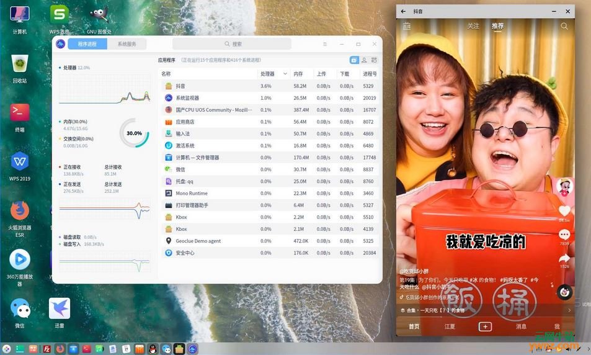This screenshot has width=591, height=355.
Task: Select the 系统监视器 process row
Action: (x=270, y=98)
